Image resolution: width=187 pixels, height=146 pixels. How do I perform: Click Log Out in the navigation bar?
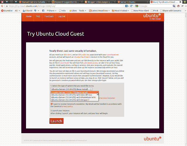coord(62,16)
